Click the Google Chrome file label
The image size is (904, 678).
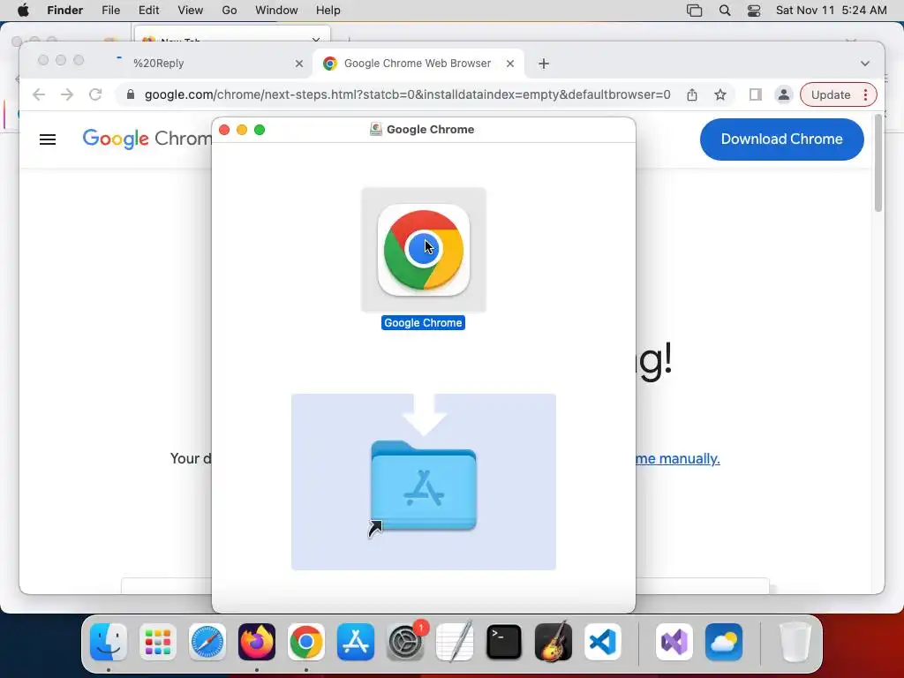pyautogui.click(x=423, y=323)
